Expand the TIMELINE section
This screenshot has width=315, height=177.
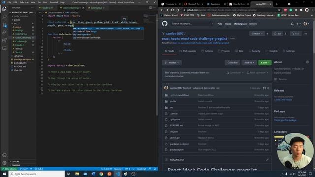tap(16, 165)
